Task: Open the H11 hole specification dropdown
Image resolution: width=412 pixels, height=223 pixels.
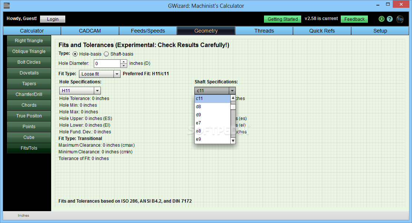Action: [x=80, y=90]
